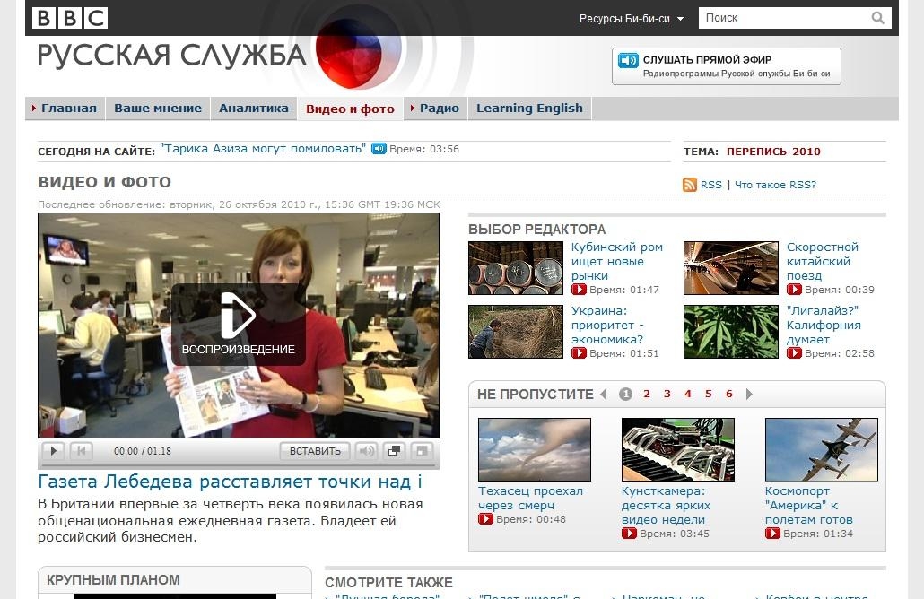Mute the video with the volume icon
This screenshot has width=924, height=599.
click(x=367, y=451)
